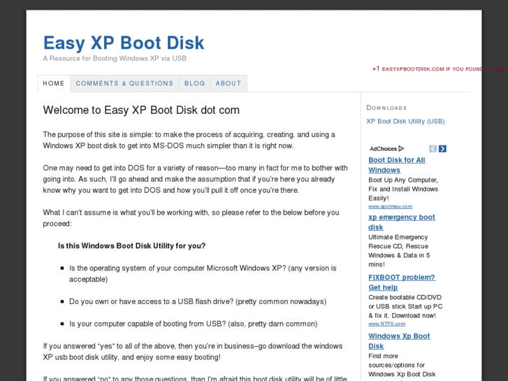Click the AdChoices label
The height and width of the screenshot is (381, 508).
(383, 149)
